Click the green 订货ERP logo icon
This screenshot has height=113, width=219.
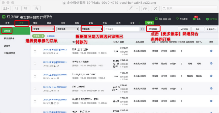click(x=4, y=17)
